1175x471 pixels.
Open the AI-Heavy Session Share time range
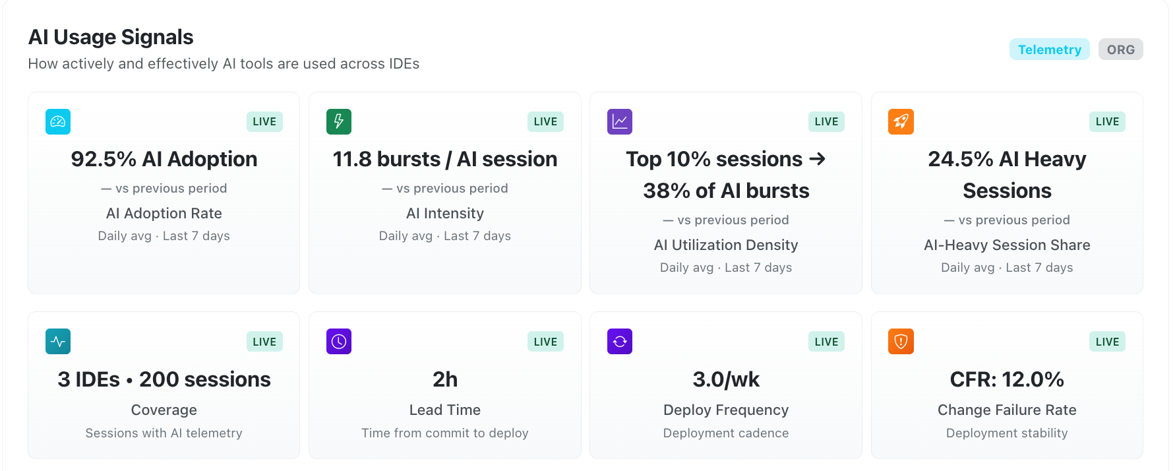pyautogui.click(x=1007, y=267)
